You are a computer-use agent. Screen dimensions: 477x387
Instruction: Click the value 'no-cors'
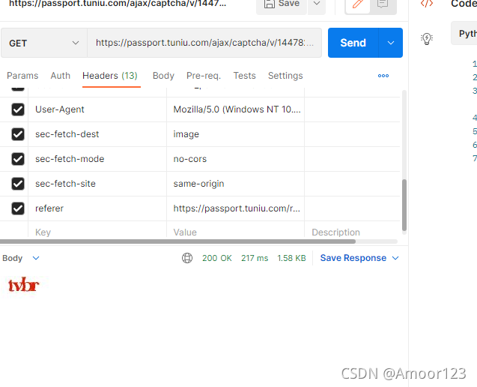pyautogui.click(x=190, y=159)
